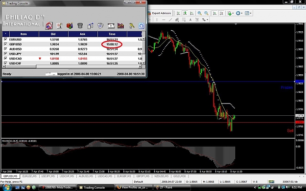Click the Time column header
Image resolution: width=306 pixels, height=191 pixels.
pyautogui.click(x=112, y=34)
